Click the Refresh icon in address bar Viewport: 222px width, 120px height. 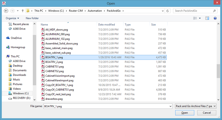pyautogui.click(x=168, y=11)
